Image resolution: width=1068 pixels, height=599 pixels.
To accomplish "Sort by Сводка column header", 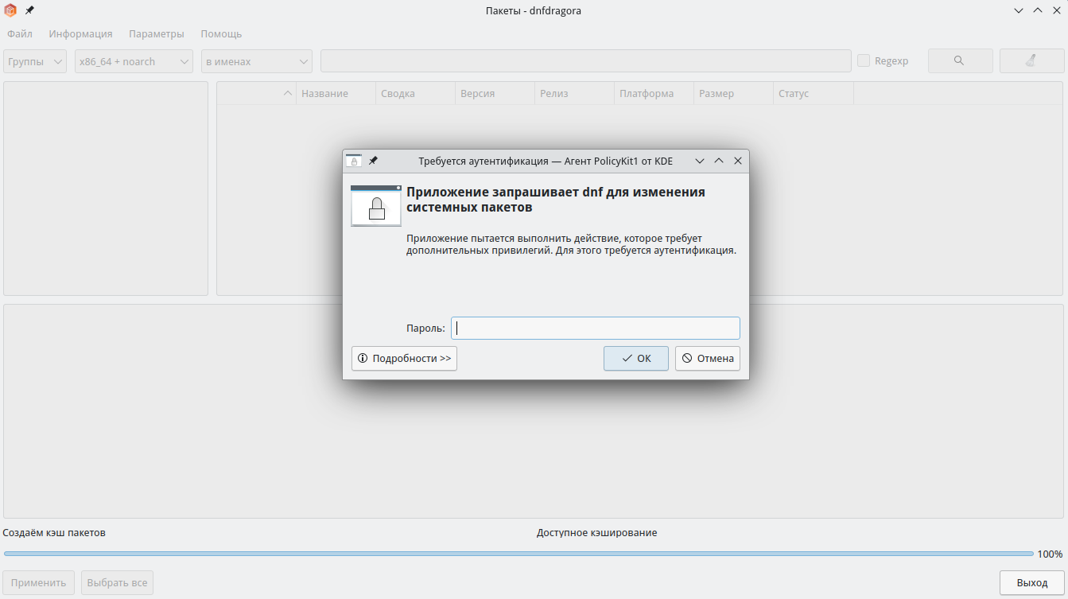I will point(415,93).
